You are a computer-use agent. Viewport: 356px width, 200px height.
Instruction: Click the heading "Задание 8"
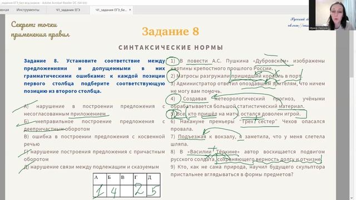pos(171,31)
